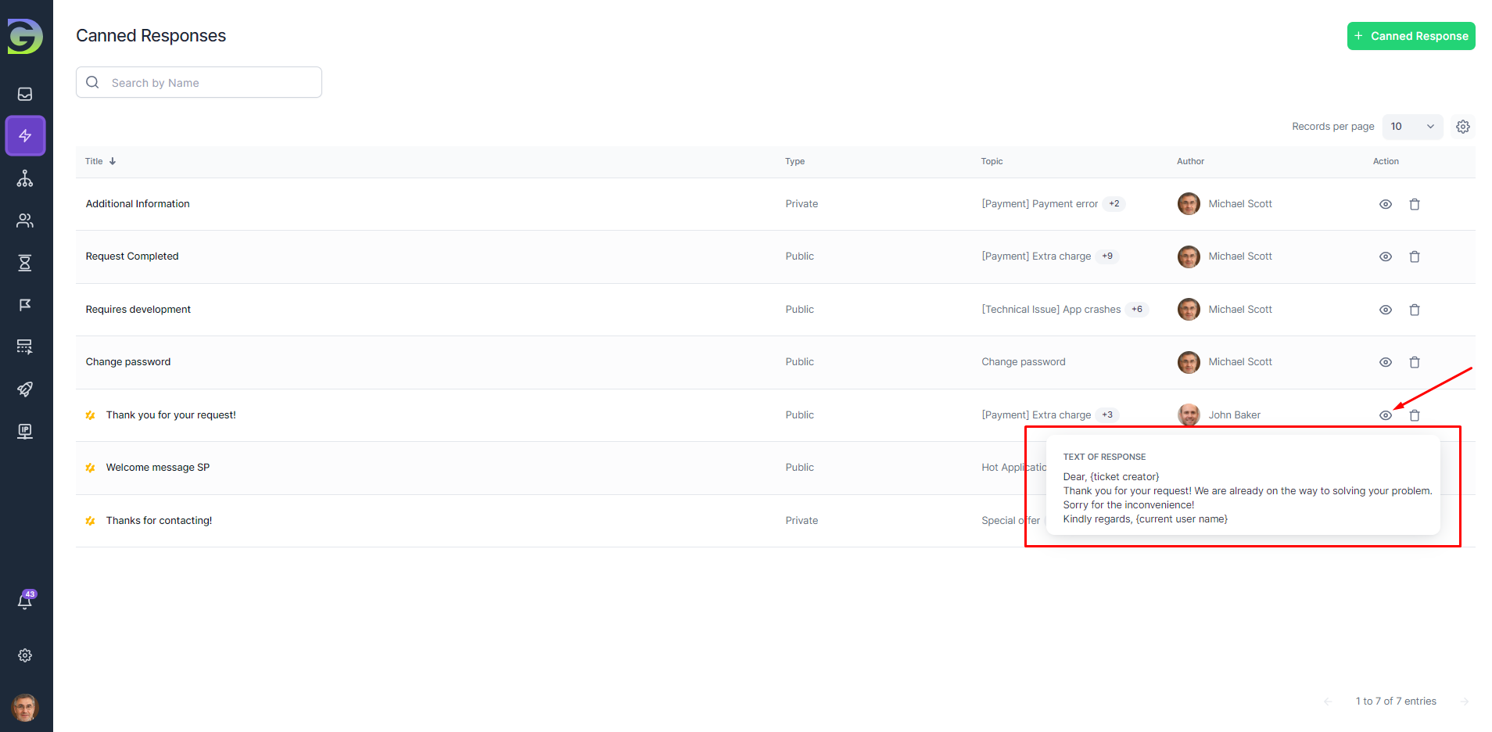Click the rocket icon in sidebar

[x=25, y=389]
